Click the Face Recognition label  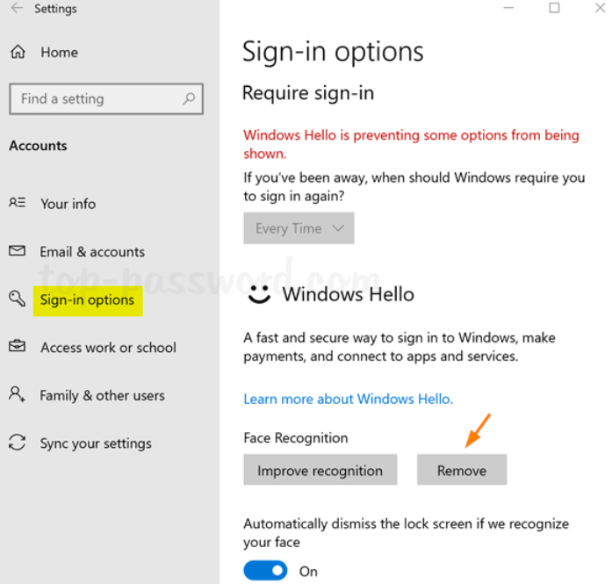(x=295, y=438)
